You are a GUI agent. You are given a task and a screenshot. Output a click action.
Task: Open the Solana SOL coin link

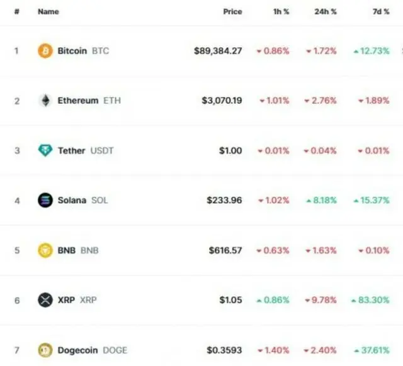click(x=82, y=200)
